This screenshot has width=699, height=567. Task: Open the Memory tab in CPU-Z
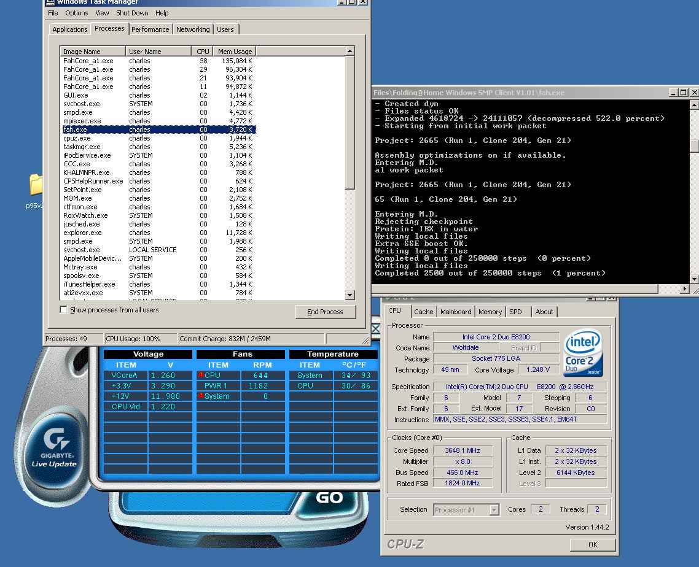coord(490,312)
